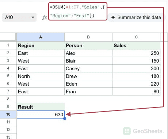
Task: Select the Sales value 250
Action: point(136,53)
